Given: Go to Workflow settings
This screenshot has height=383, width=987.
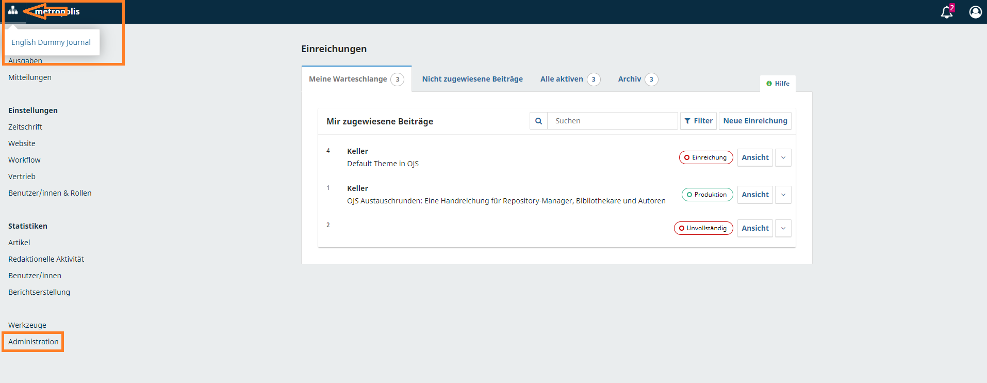Looking at the screenshot, I should pyautogui.click(x=24, y=160).
